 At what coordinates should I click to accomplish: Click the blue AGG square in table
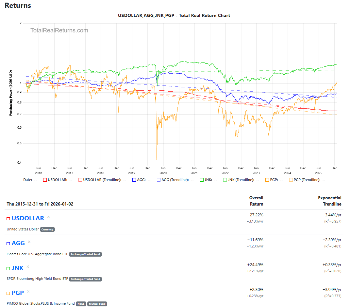coord(8,244)
